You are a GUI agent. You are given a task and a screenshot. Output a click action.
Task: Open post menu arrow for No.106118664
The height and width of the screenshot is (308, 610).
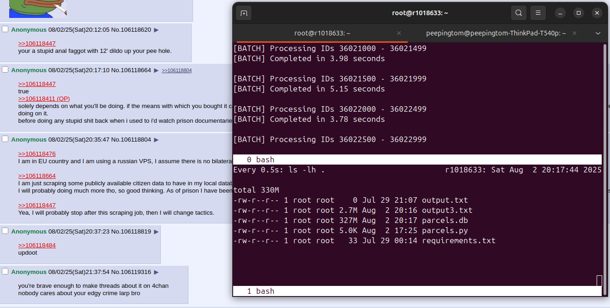tap(156, 70)
